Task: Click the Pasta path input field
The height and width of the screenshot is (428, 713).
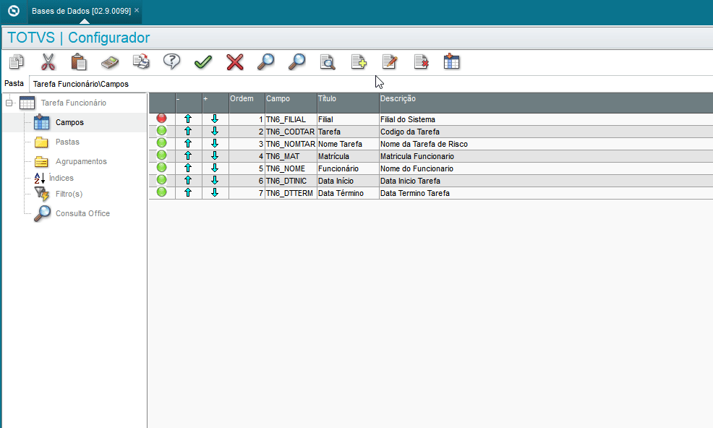Action: (x=370, y=84)
